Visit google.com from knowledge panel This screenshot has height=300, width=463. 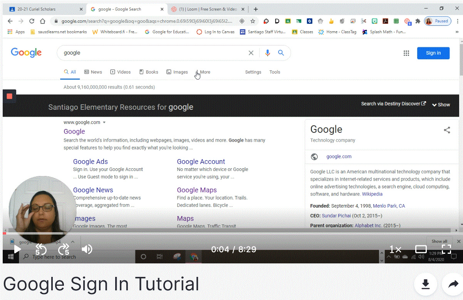point(339,156)
